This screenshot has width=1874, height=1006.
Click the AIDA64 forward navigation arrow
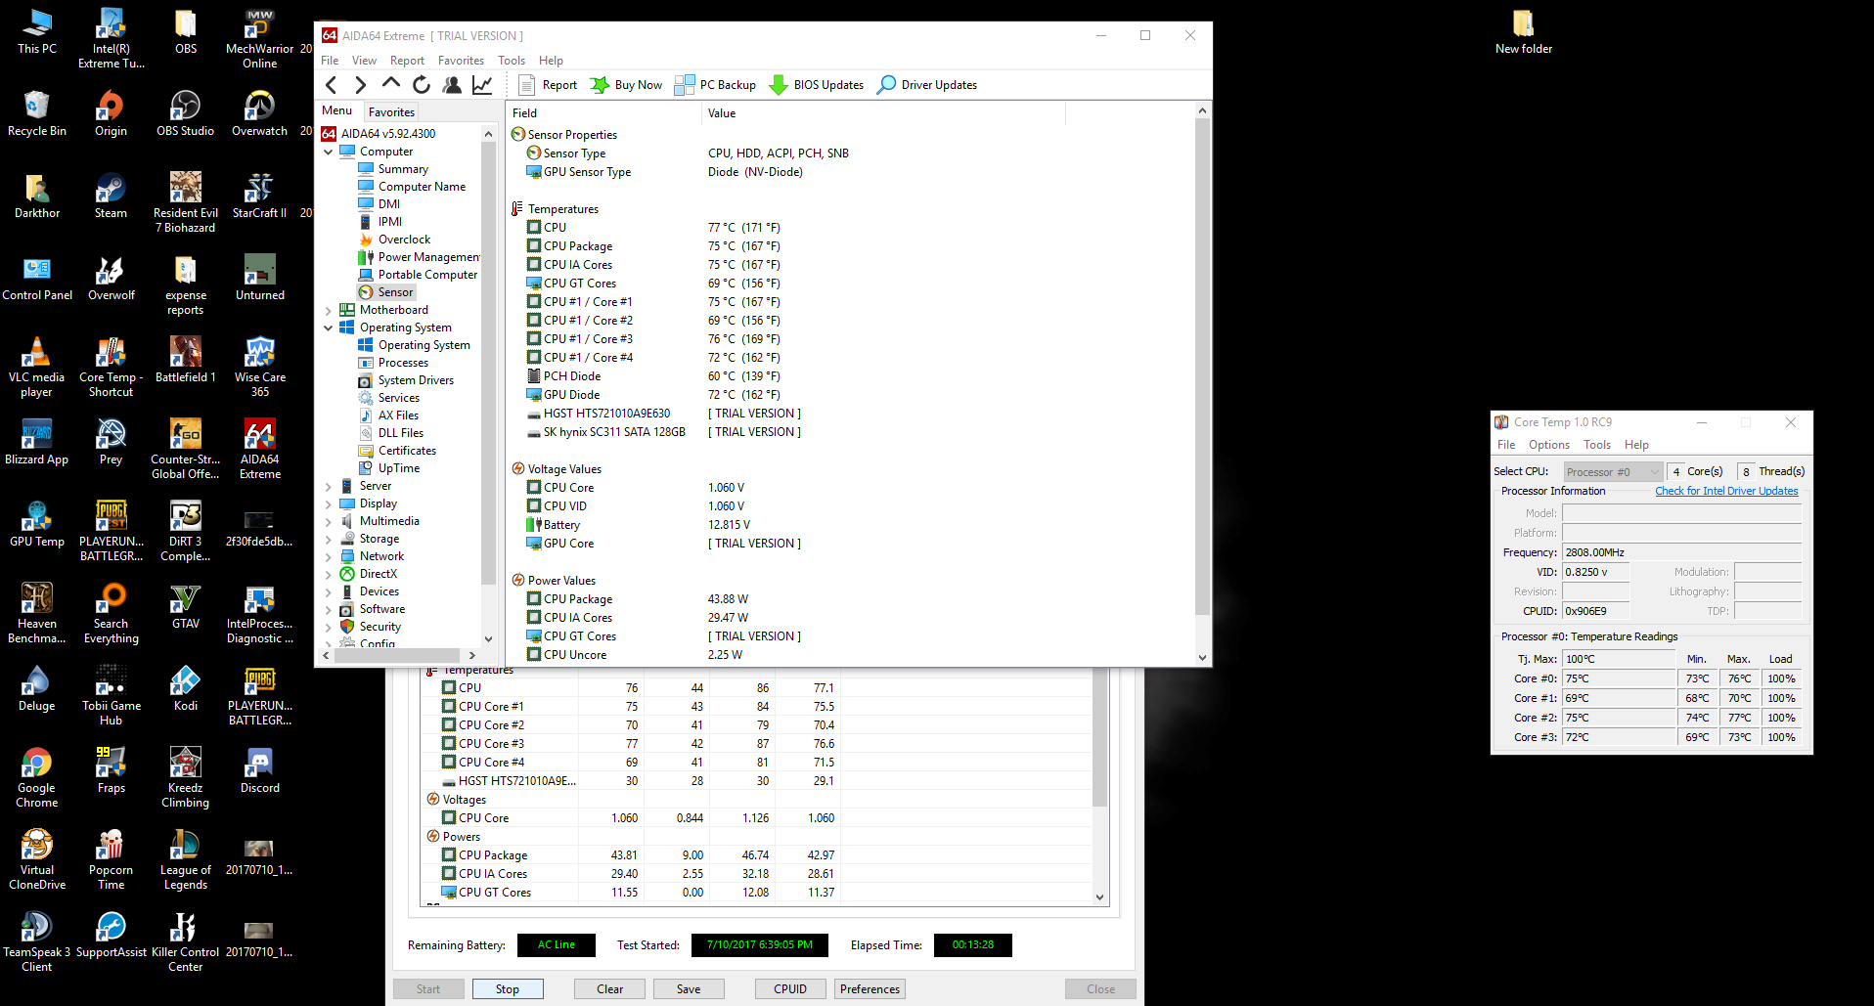click(361, 85)
